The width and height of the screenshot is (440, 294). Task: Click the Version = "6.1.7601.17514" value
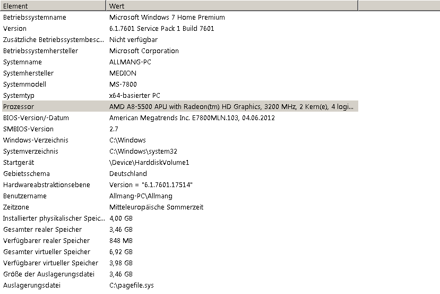[x=151, y=185]
